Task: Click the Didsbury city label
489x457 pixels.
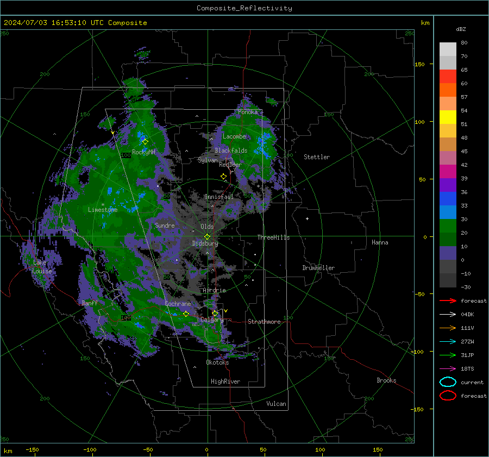Action: (x=205, y=243)
